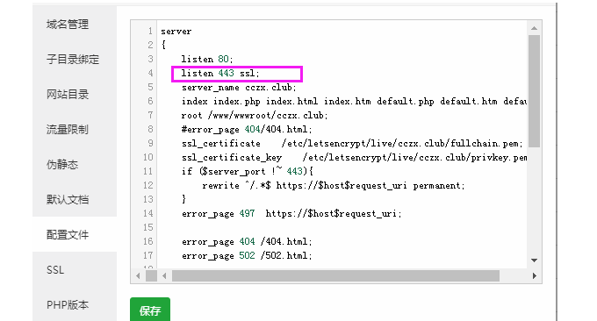Click the "error_page 497" line
Viewport: 597px width, 321px height.
coord(291,213)
